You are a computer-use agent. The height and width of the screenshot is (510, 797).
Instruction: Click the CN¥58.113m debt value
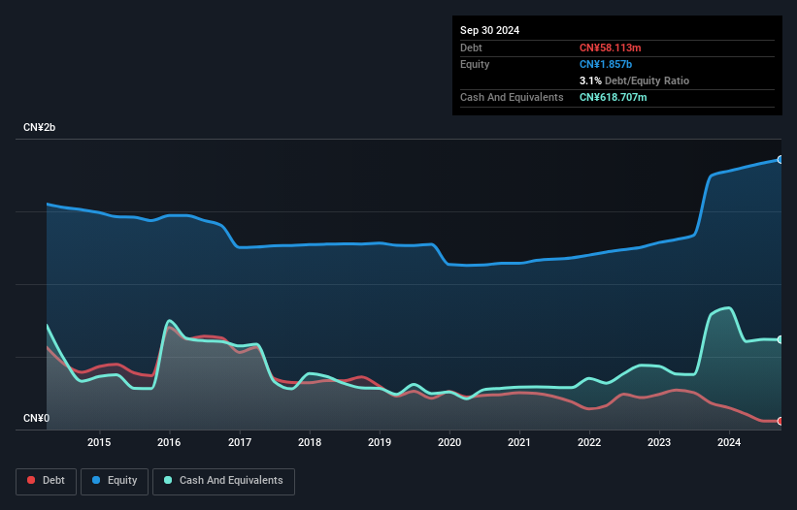pos(610,48)
